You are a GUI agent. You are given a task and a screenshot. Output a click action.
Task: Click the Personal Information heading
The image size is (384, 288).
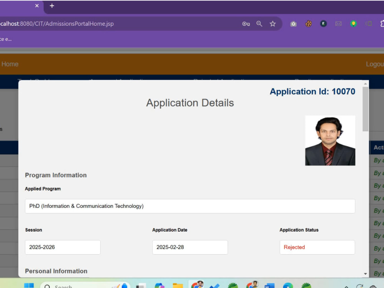tap(56, 271)
